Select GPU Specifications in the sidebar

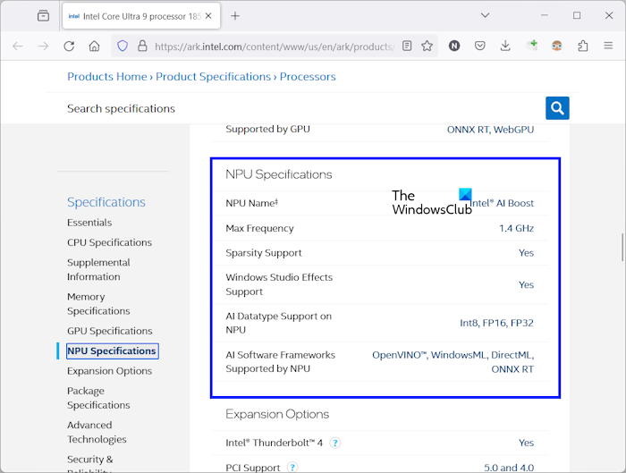coord(109,331)
